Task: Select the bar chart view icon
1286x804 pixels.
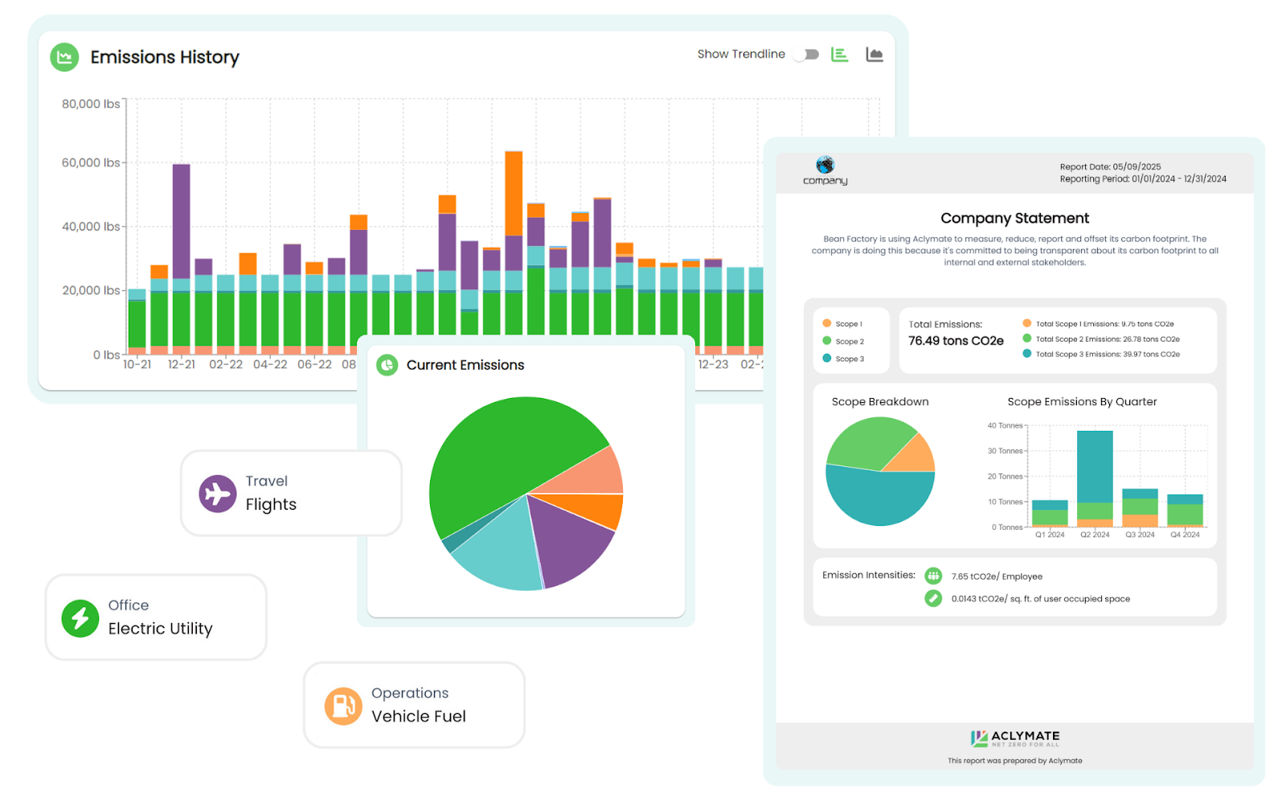Action: (x=839, y=54)
